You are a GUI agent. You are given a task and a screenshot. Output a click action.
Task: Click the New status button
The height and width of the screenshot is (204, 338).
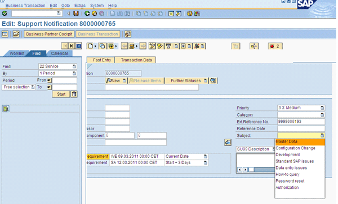pyautogui.click(x=115, y=81)
